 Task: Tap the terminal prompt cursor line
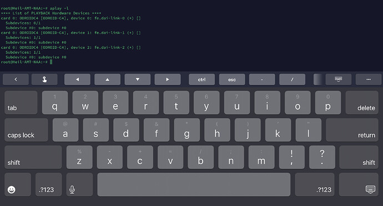[x=27, y=62]
